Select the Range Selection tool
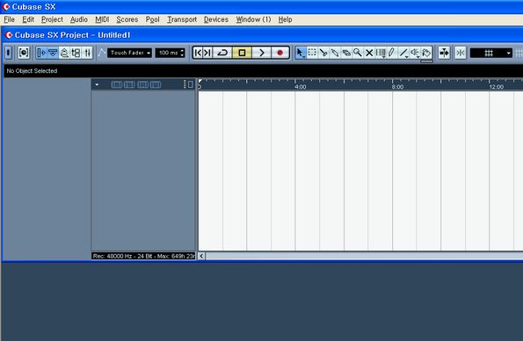Image resolution: width=523 pixels, height=341 pixels. pyautogui.click(x=312, y=53)
